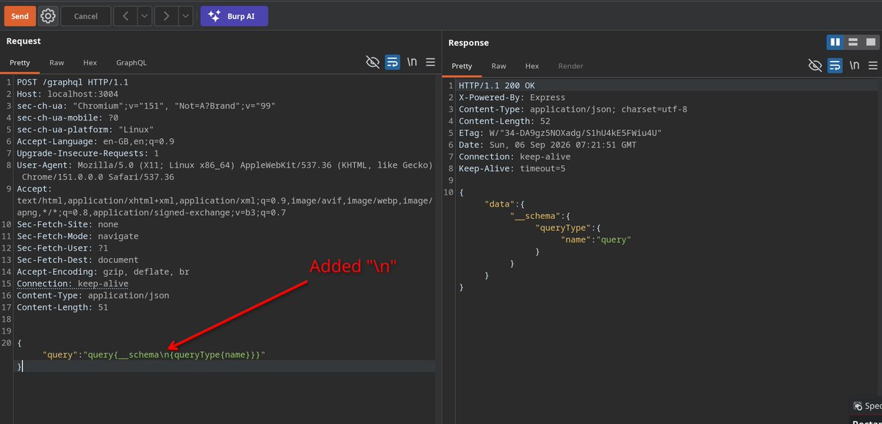This screenshot has width=882, height=424.
Task: Select side-by-side split layout icon
Action: (x=835, y=43)
